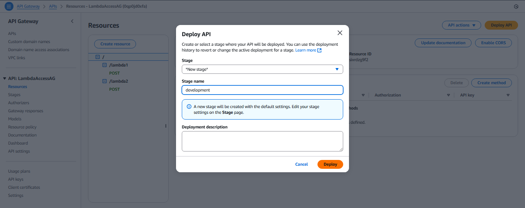Open Stages in the sidebar
Viewport: 525px width, 208px height.
click(x=14, y=95)
